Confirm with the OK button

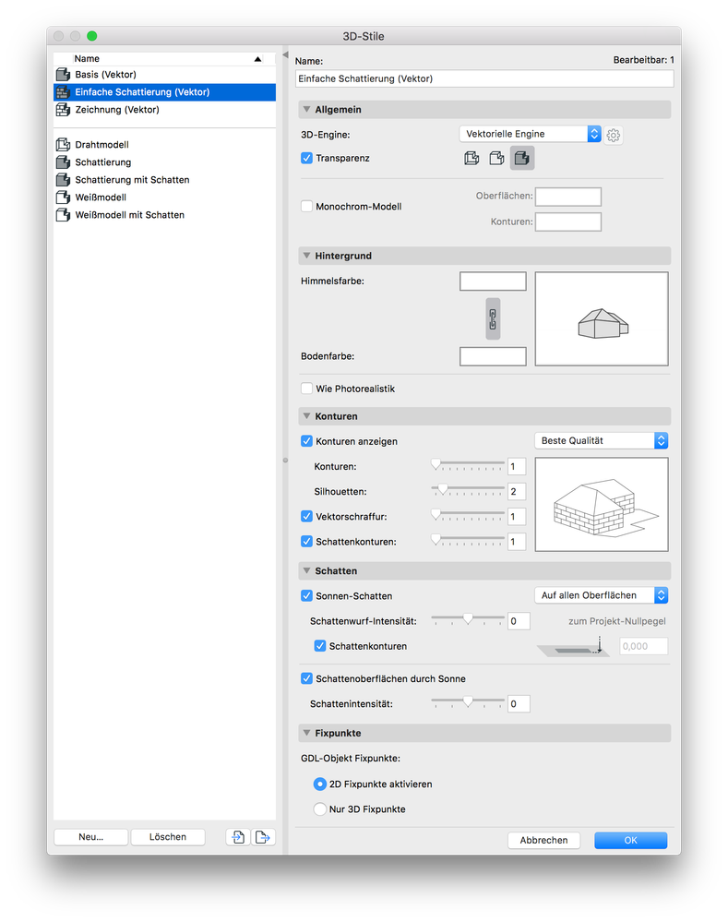pyautogui.click(x=630, y=840)
